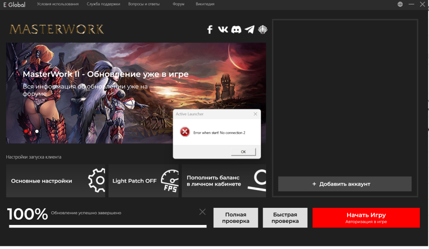Click the shell-shaped icon next to Telegram

coord(262,30)
